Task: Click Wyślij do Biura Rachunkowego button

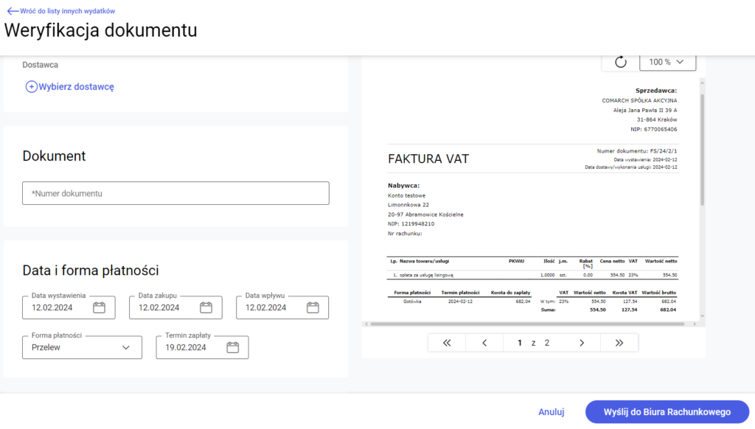Action: (667, 412)
